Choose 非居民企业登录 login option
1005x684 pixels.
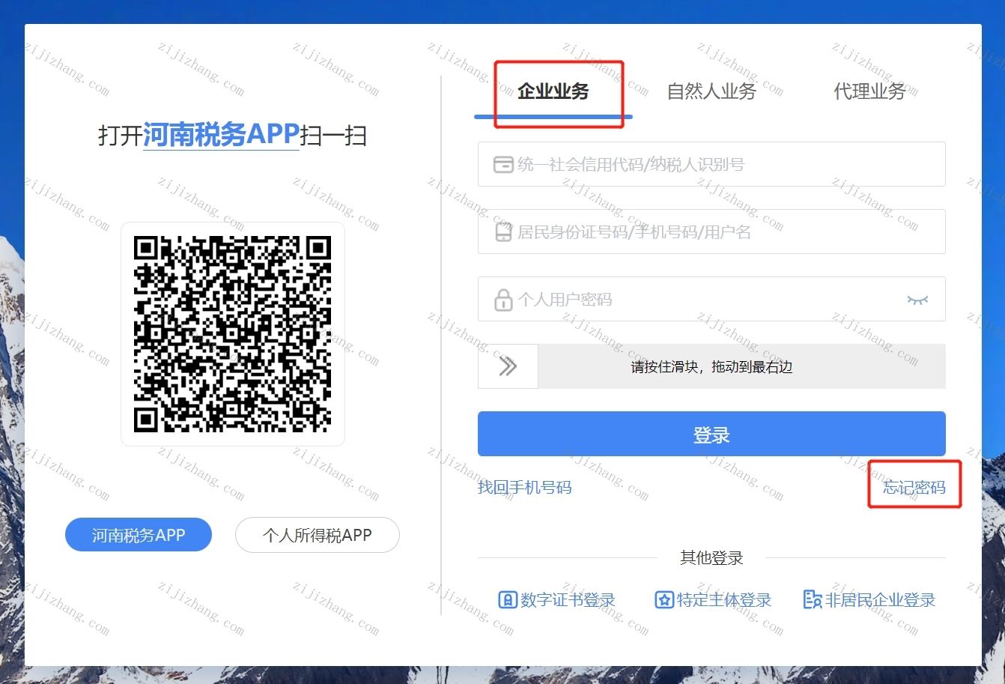(869, 600)
